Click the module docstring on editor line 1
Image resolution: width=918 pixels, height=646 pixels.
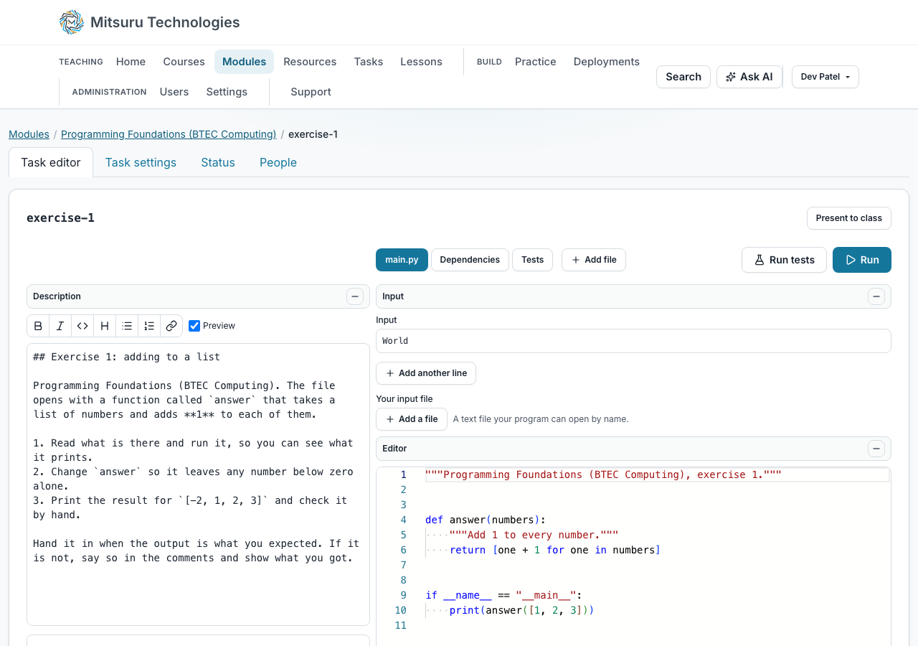[603, 474]
